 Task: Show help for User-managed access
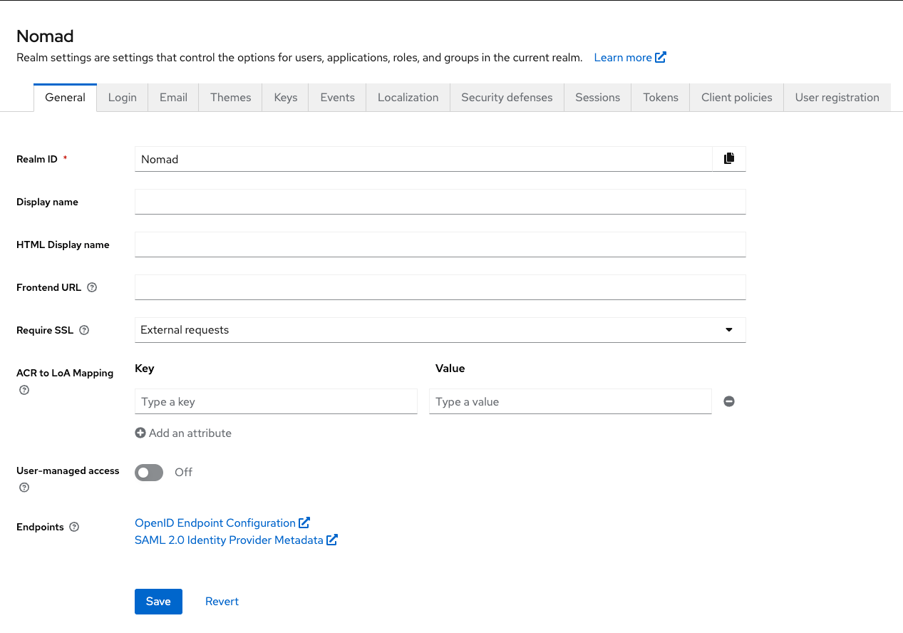24,488
